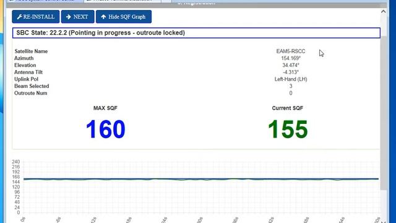
Task: Click the 240 label on graph axis
Action: tap(15, 162)
